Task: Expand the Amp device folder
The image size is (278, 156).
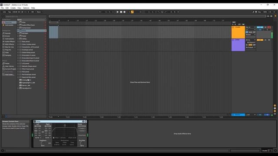Action: (x=18, y=22)
